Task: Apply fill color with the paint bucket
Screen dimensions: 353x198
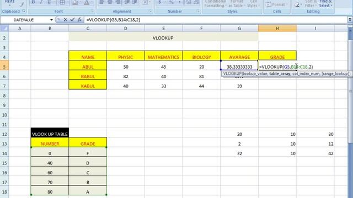Action: click(75, 2)
